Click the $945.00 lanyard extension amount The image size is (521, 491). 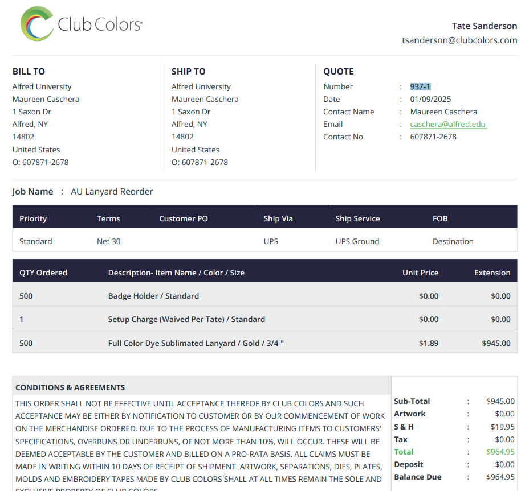pyautogui.click(x=496, y=343)
